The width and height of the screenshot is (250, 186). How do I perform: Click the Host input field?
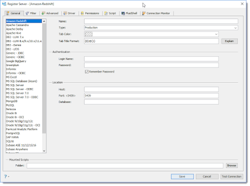(151, 89)
